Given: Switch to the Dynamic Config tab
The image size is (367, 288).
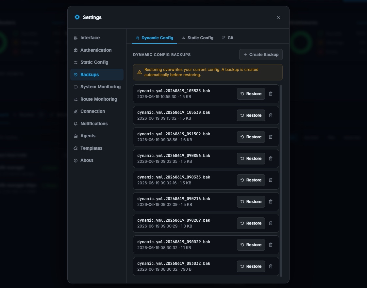Looking at the screenshot, I should coord(155,38).
